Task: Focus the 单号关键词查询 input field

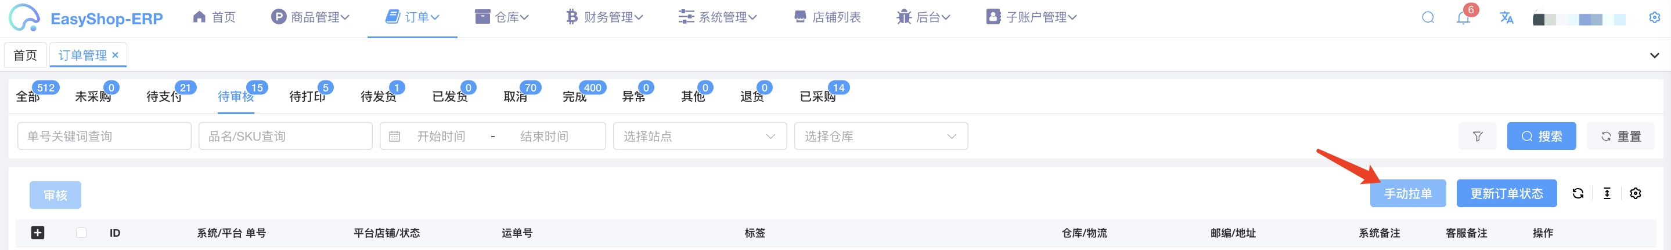Action: click(x=105, y=137)
